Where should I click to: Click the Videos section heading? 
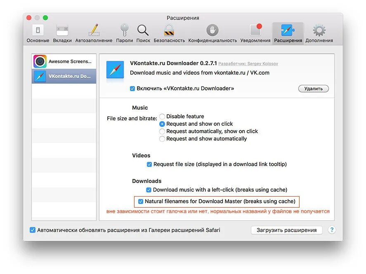click(x=141, y=155)
